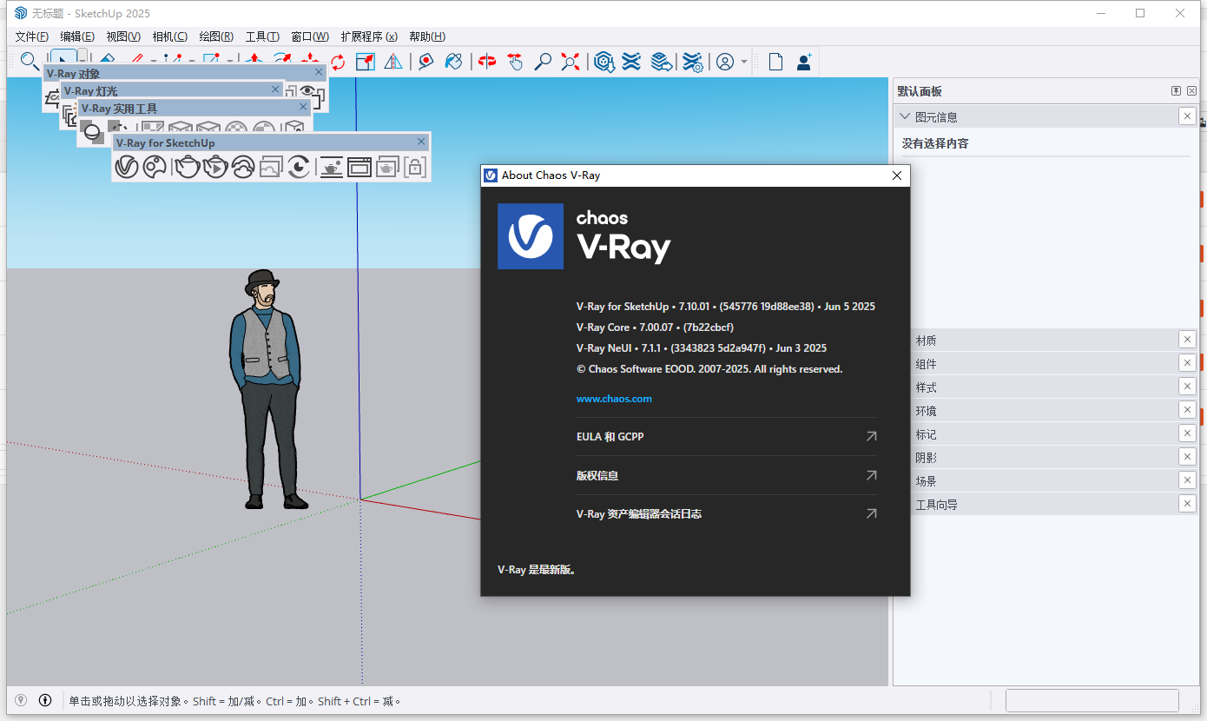Select the Pan tool
This screenshot has height=721, width=1207.
click(516, 61)
